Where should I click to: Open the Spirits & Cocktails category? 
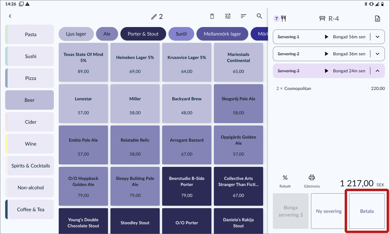pyautogui.click(x=30, y=166)
